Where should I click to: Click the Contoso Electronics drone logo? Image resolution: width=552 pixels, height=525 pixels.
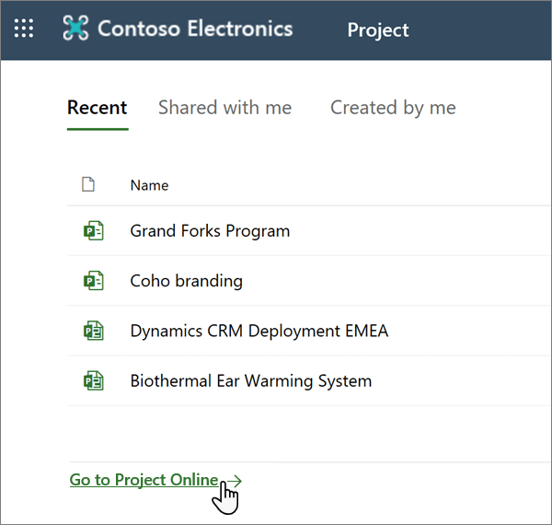75,28
